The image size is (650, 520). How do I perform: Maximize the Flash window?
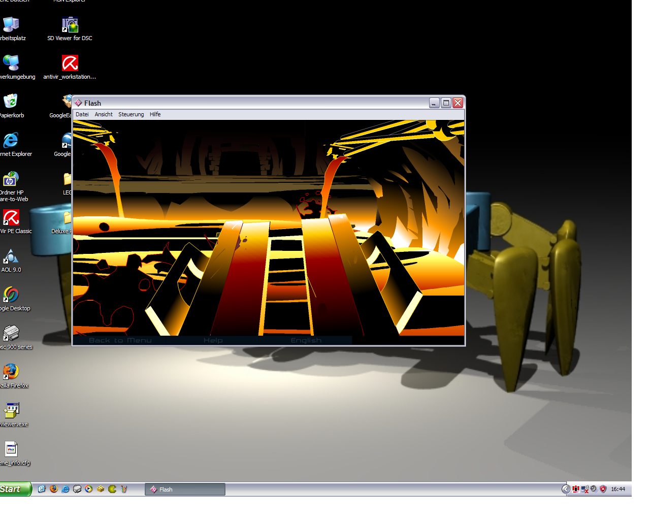pos(446,103)
